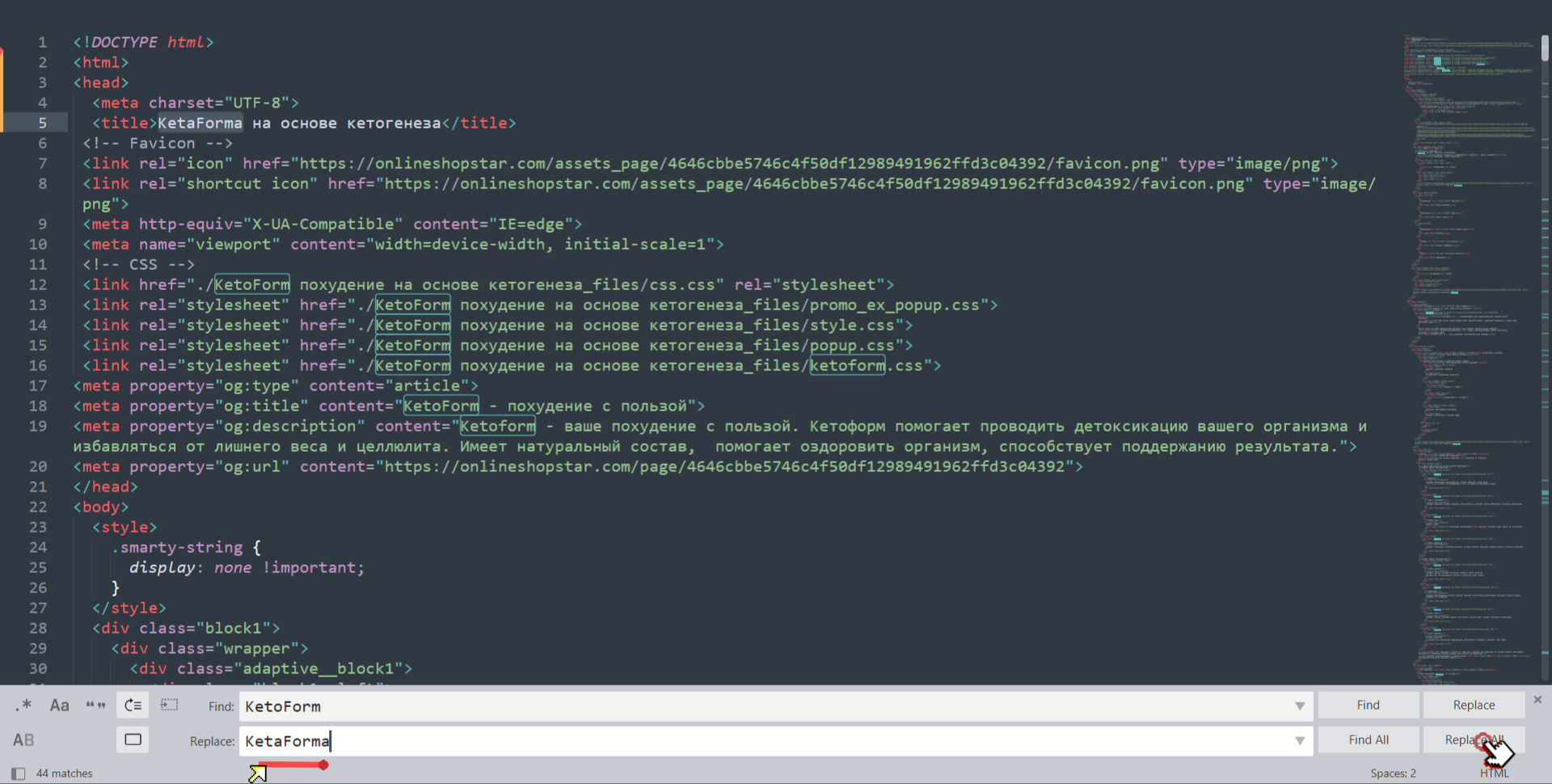Click the in-selection search icon
Screen dimensions: 1552x784
(x=169, y=706)
